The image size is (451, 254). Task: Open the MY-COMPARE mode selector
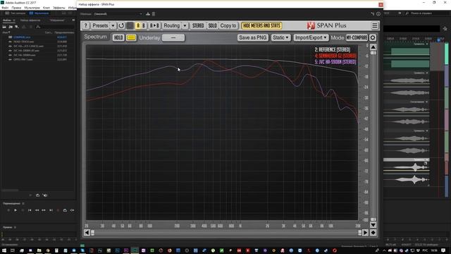point(357,37)
